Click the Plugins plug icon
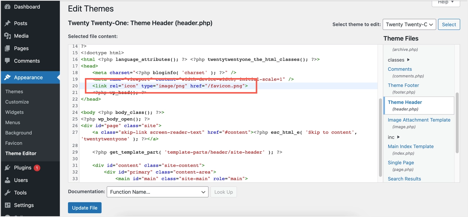This screenshot has height=217, width=468. 7,168
